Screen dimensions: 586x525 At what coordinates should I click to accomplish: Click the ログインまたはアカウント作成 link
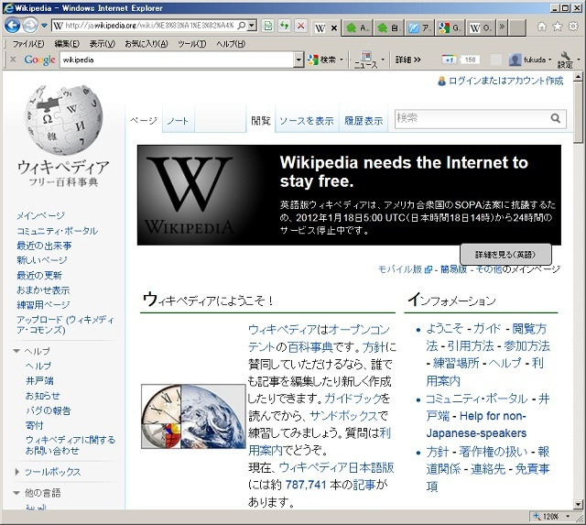505,81
